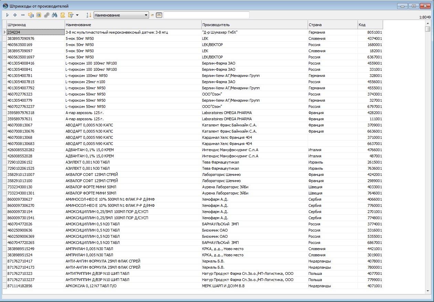Screen dimensions: 434x302
Task: Click 'АРКОКСИА 0,12 N7 ТАБЛ П/О' cell
Action: click(x=133, y=286)
